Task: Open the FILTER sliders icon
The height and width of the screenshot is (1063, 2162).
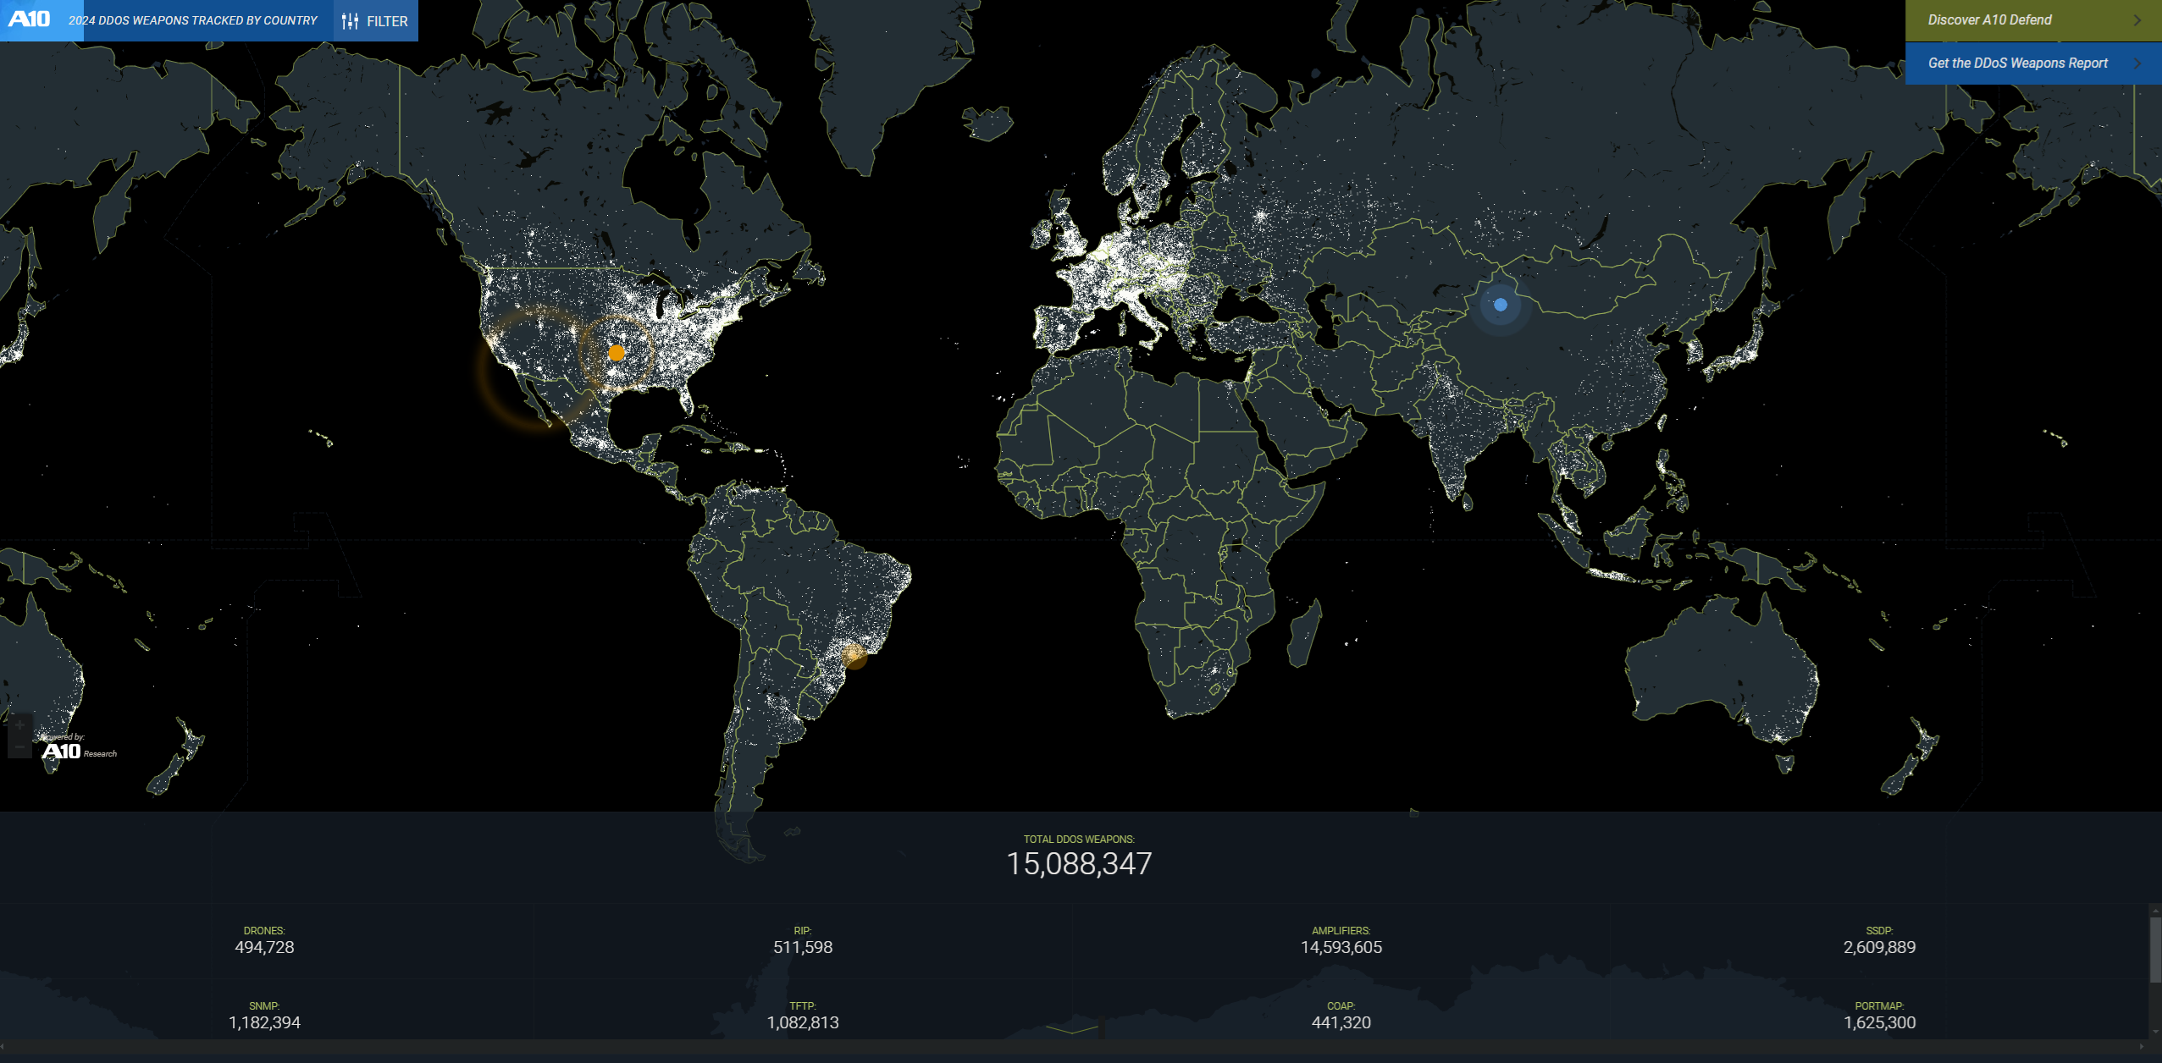Action: (x=350, y=21)
